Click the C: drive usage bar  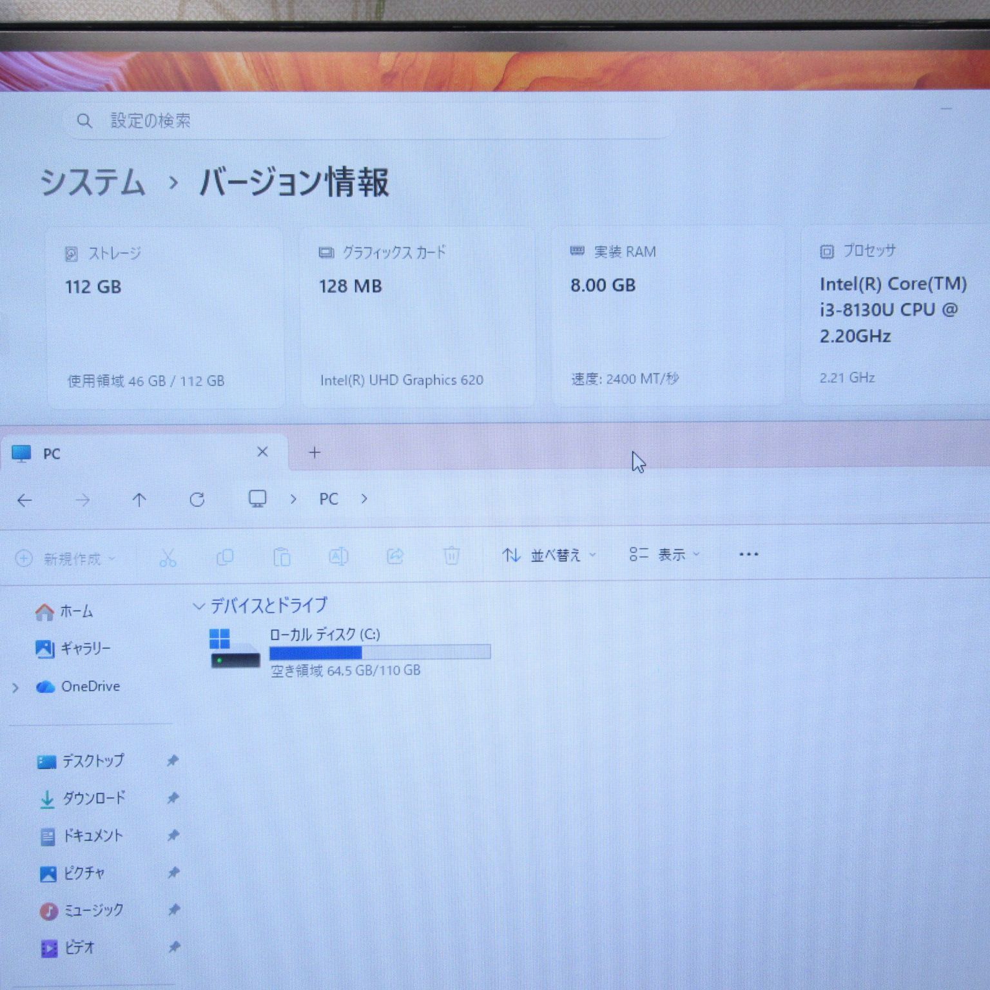pos(380,653)
